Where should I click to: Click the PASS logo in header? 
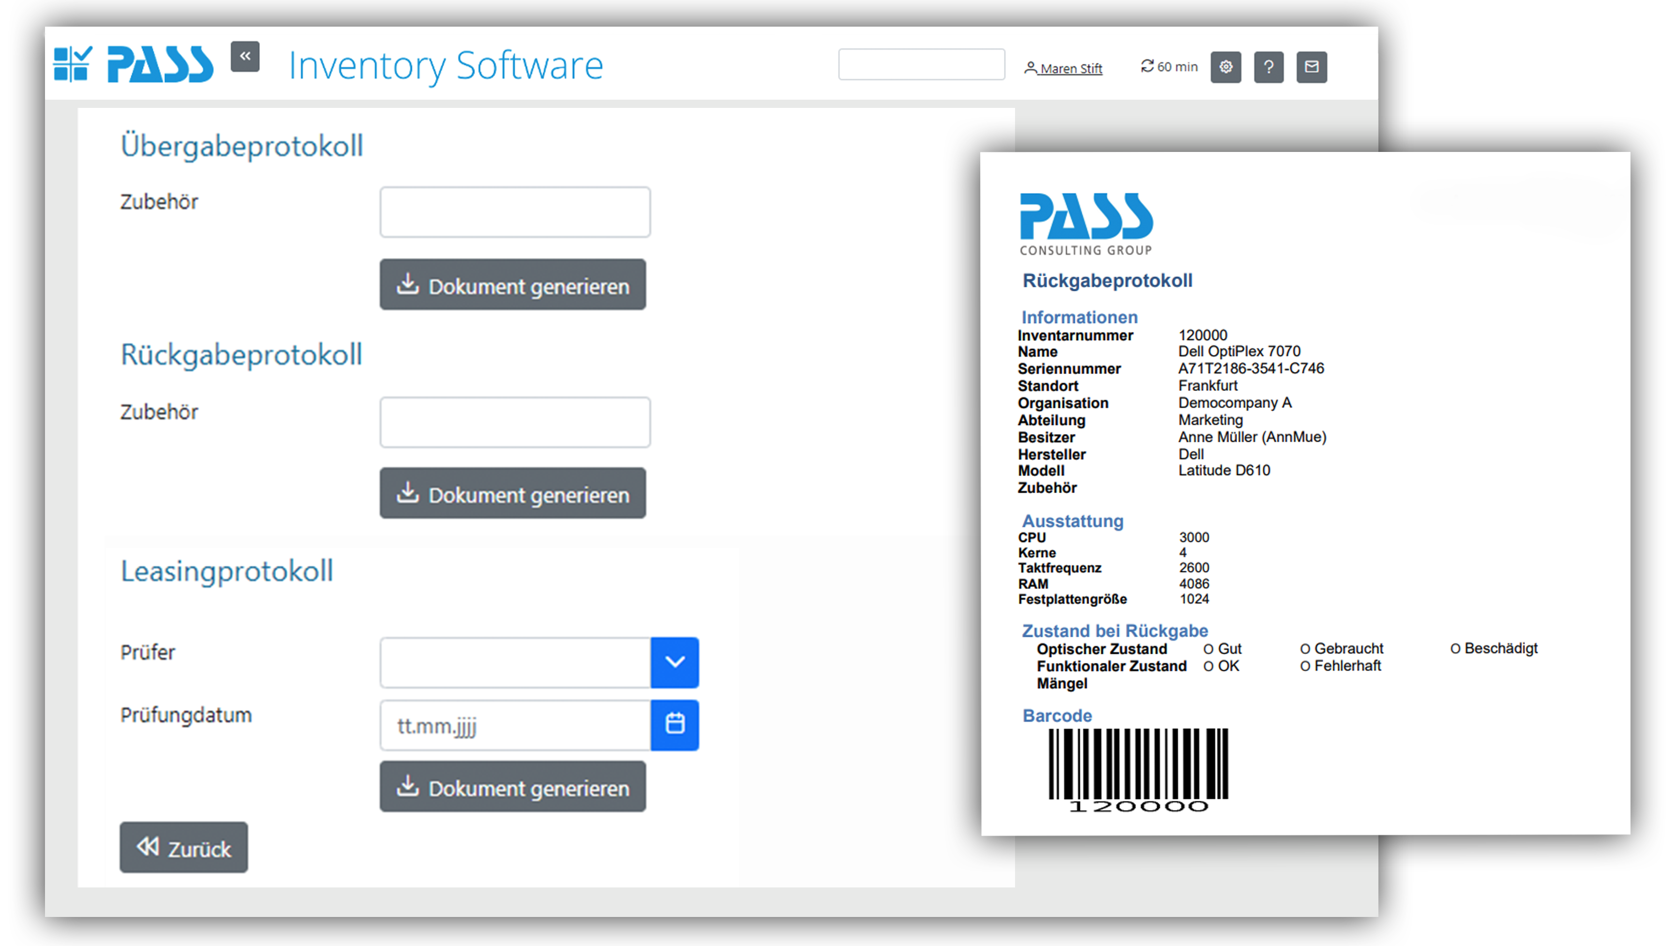[160, 64]
